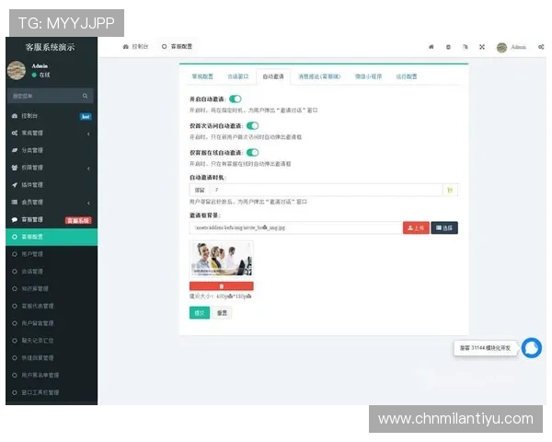
Task: Open 分类管理 in the sidebar
Action: pos(52,150)
